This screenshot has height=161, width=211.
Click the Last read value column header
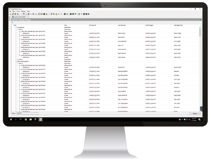122,26
